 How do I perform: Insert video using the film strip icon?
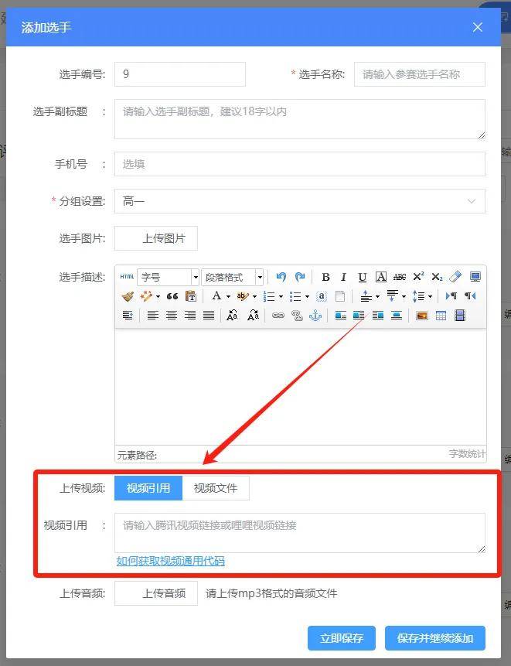(x=460, y=316)
